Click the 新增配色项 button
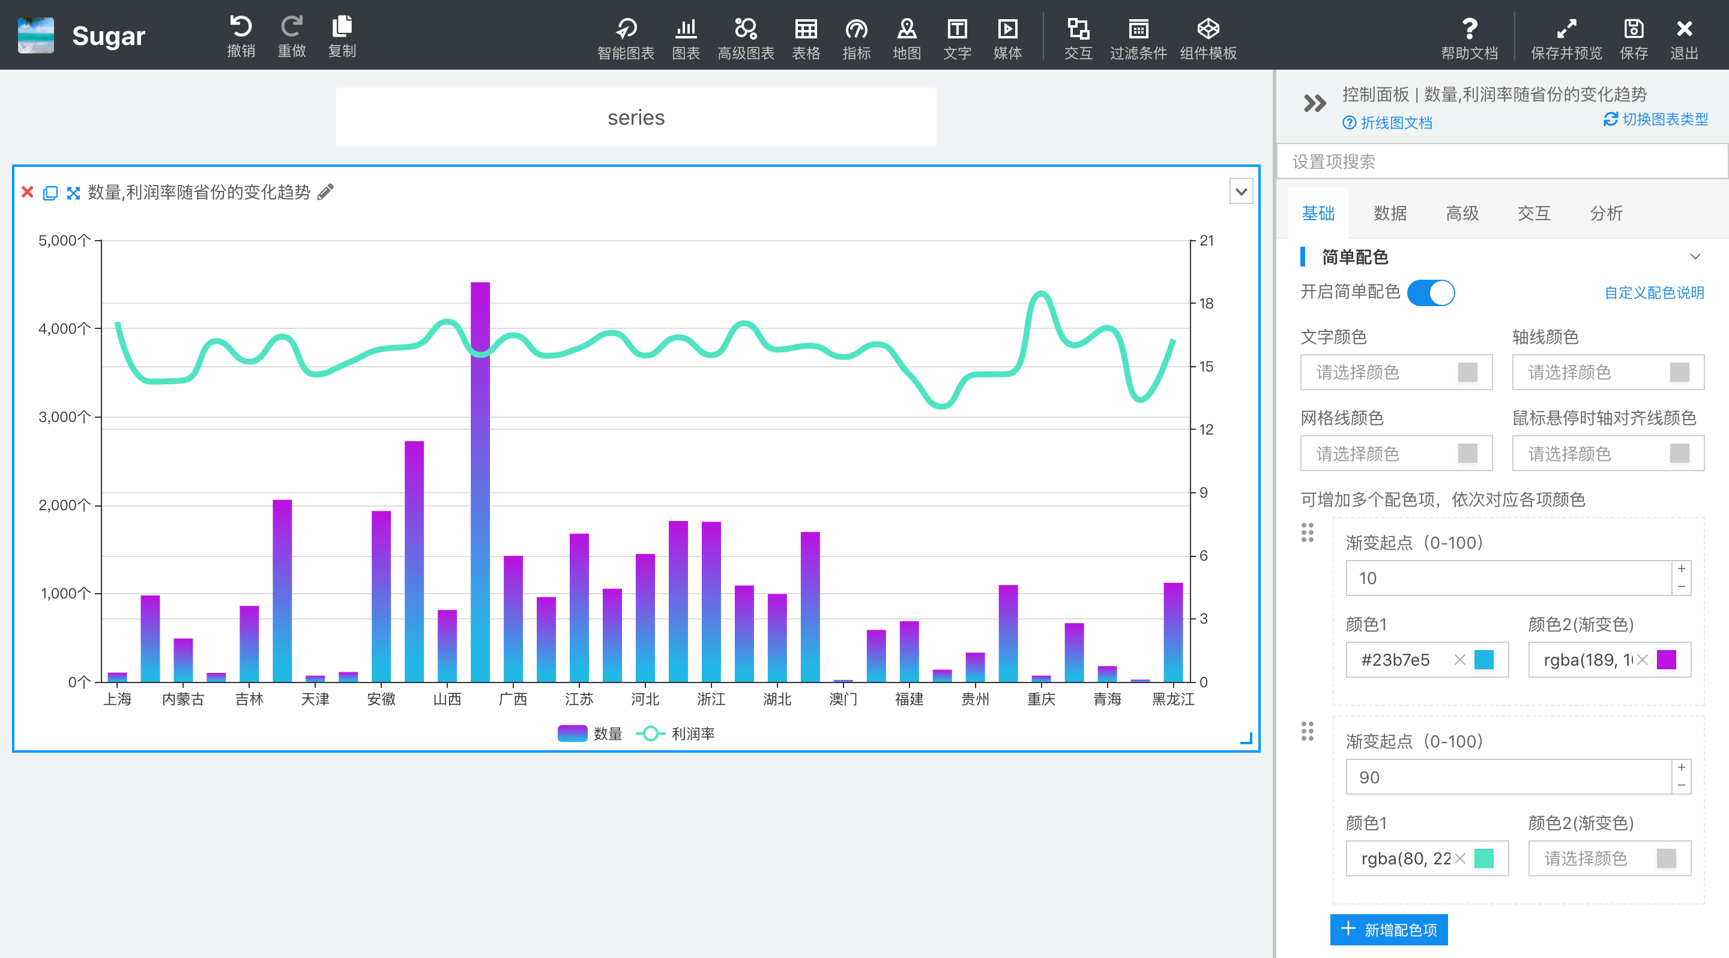 (1389, 930)
